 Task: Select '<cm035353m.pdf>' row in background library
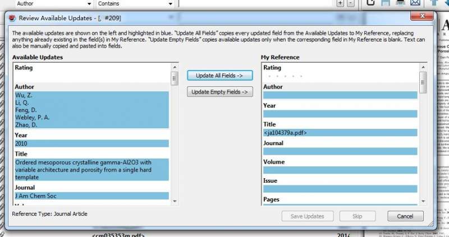118,235
